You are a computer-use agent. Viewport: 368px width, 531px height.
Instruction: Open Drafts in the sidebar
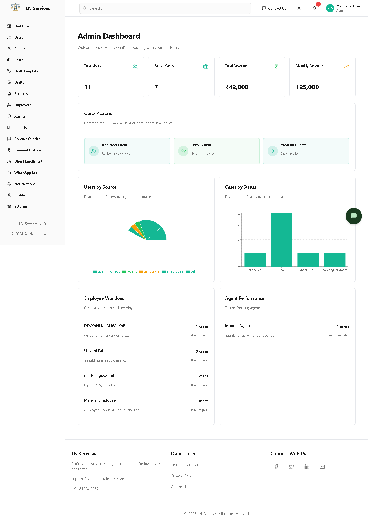click(x=33, y=82)
